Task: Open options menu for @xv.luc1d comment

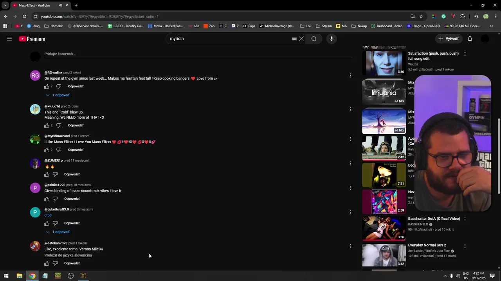Action: tap(351, 109)
